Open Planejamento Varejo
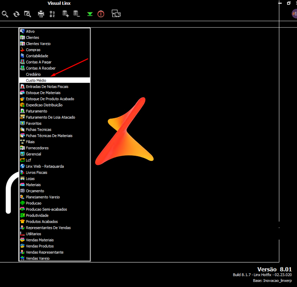Image resolution: width=297 pixels, height=287 pixels. point(55,197)
